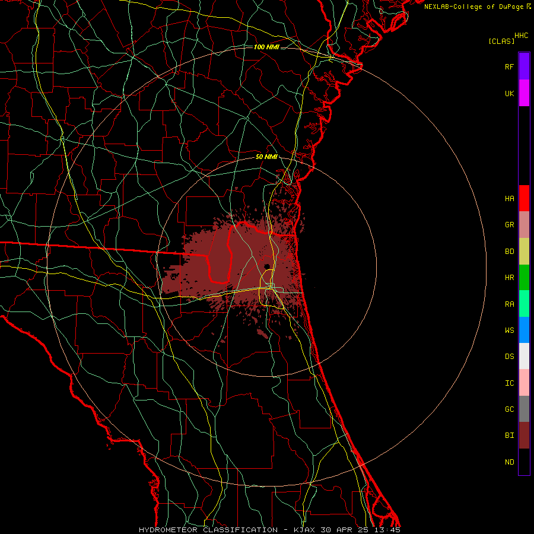Click the IC light pink legend swatch
The width and height of the screenshot is (534, 534).
pyautogui.click(x=524, y=383)
